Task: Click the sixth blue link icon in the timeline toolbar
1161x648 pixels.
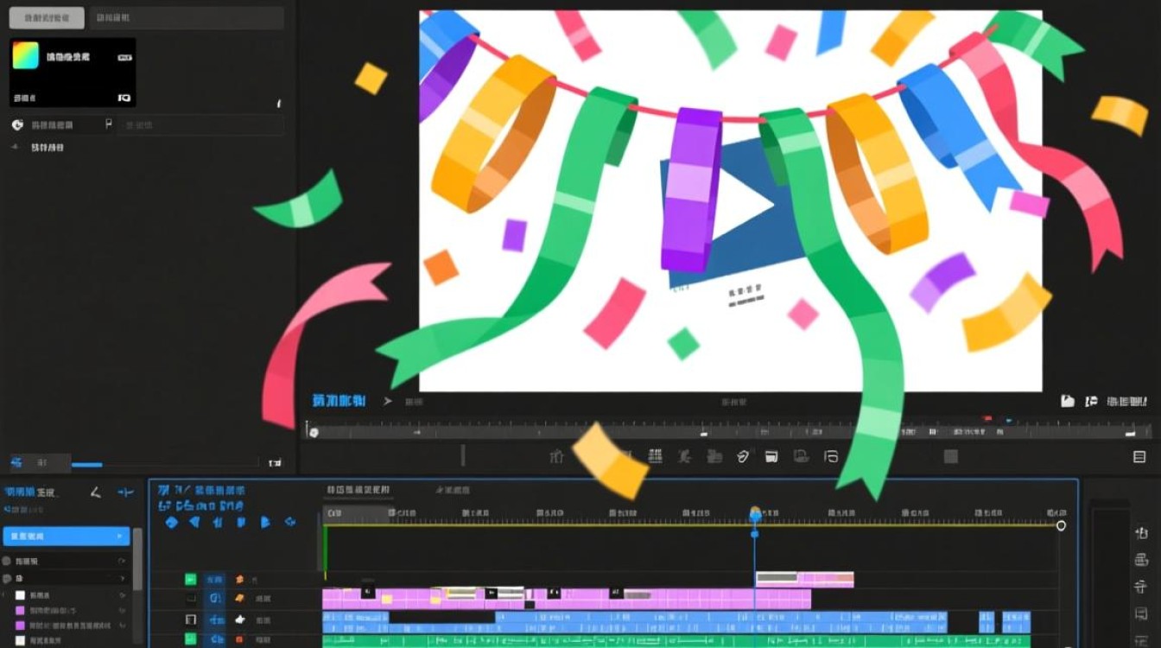Action: 290,522
